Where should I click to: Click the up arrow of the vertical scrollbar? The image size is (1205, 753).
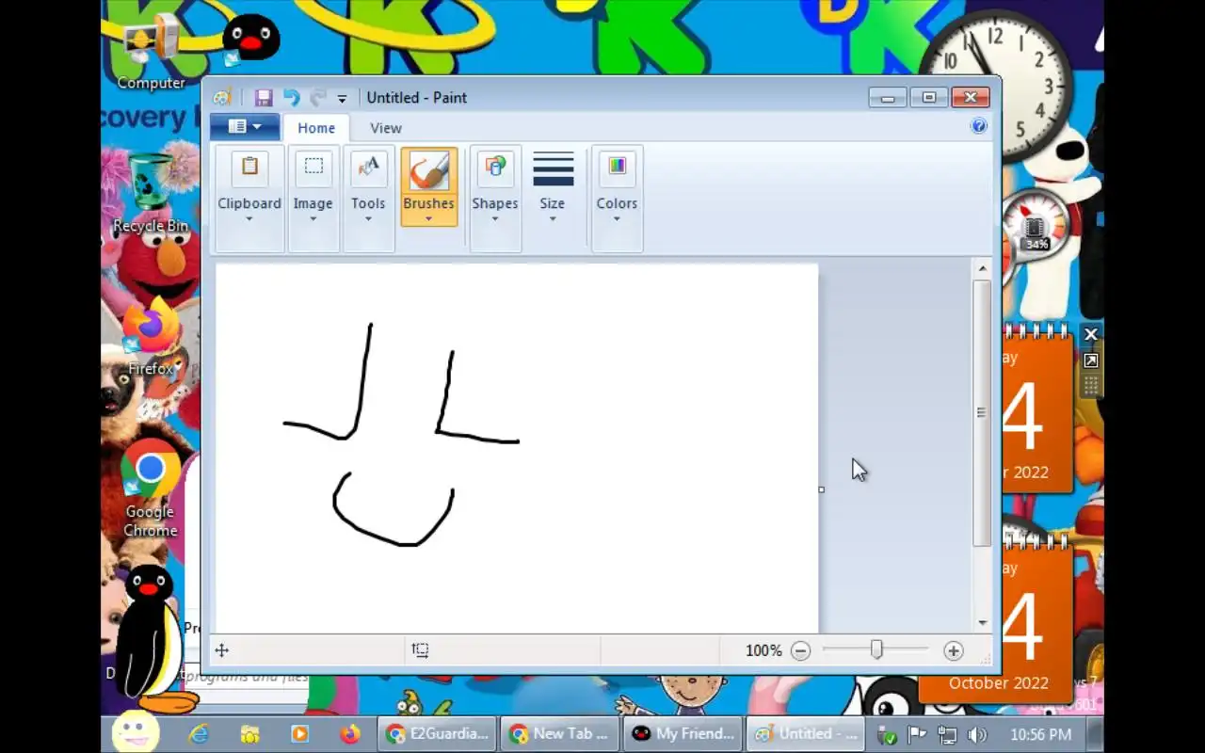[983, 269]
